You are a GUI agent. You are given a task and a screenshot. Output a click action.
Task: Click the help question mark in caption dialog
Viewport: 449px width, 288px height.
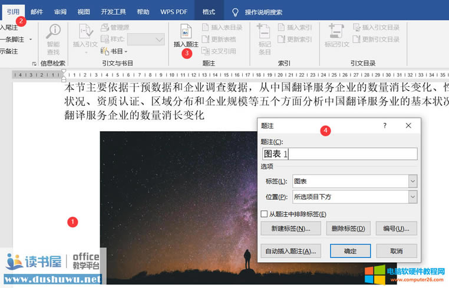point(385,126)
